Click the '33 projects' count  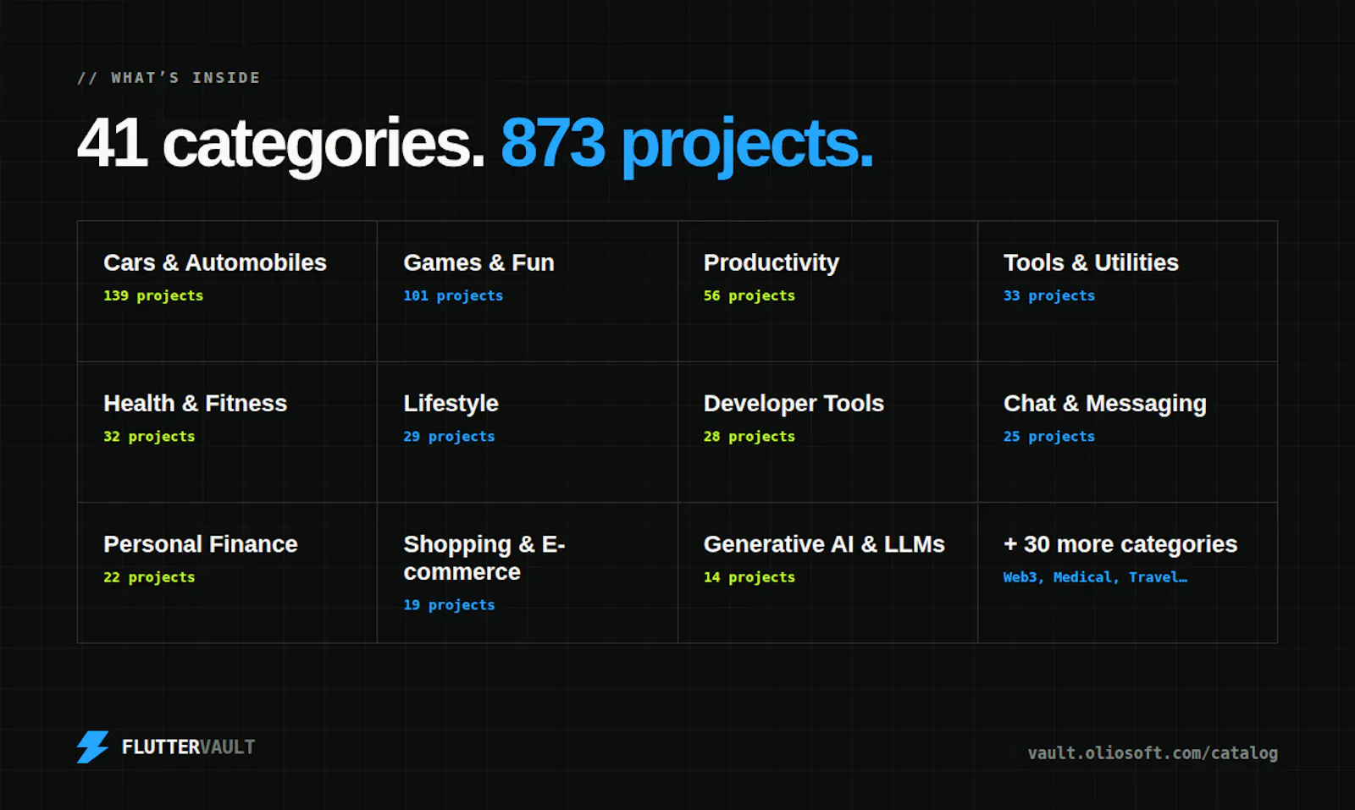tap(1049, 295)
